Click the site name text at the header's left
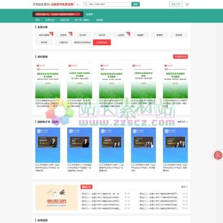Viewport: 223px width, 223px height. coord(41,4)
